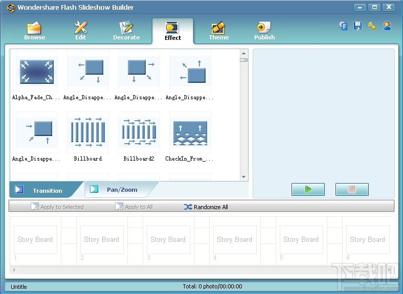403x294 pixels.
Task: Click effect list scroll up arrow
Action: (x=243, y=53)
